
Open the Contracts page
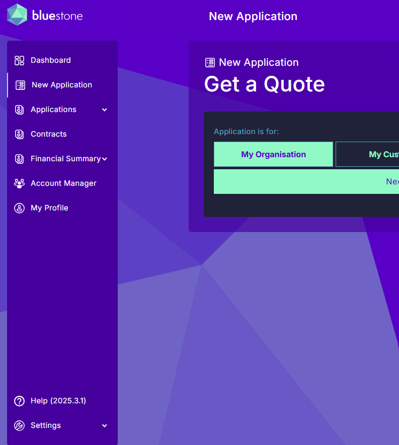point(62,134)
